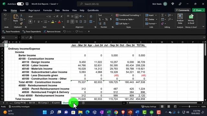Select the Format Painter brush
Viewport: 207px width, 116px height.
pos(21,24)
